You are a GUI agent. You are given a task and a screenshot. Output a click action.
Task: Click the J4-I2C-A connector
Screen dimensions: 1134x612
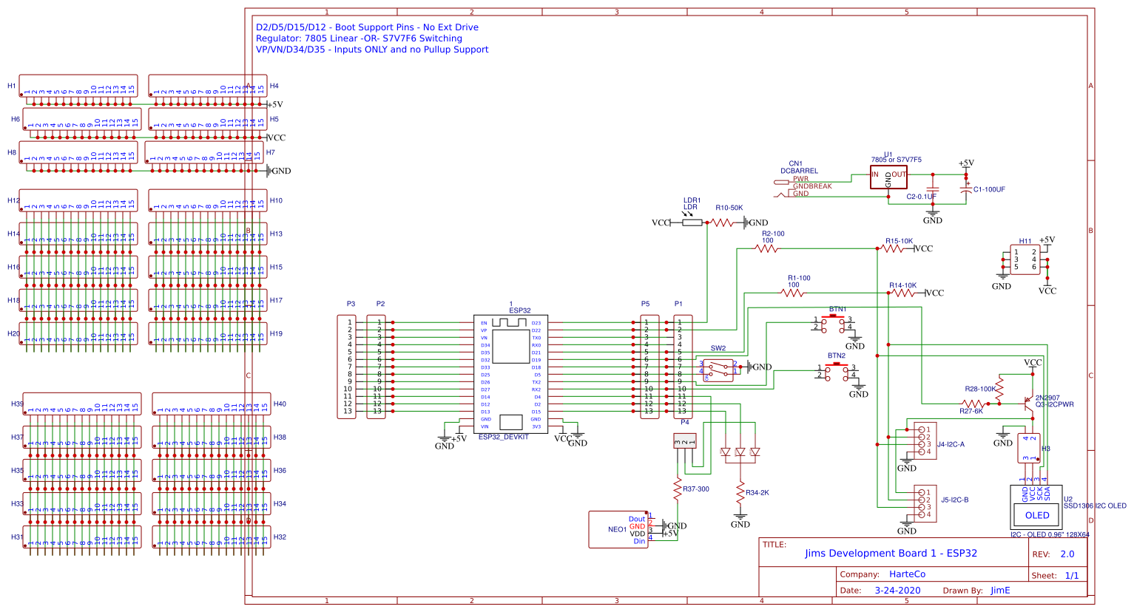925,441
